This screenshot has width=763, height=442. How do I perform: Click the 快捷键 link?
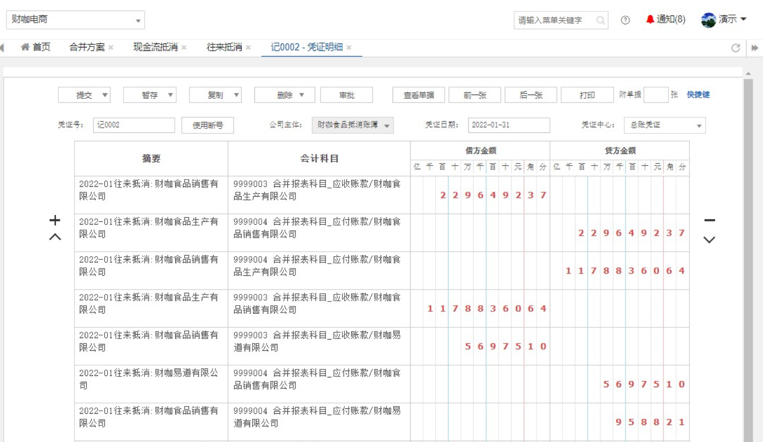[x=698, y=95]
